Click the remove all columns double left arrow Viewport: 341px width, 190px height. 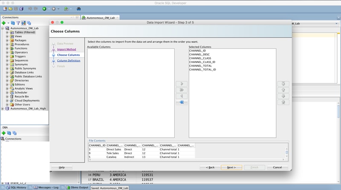pos(182,102)
